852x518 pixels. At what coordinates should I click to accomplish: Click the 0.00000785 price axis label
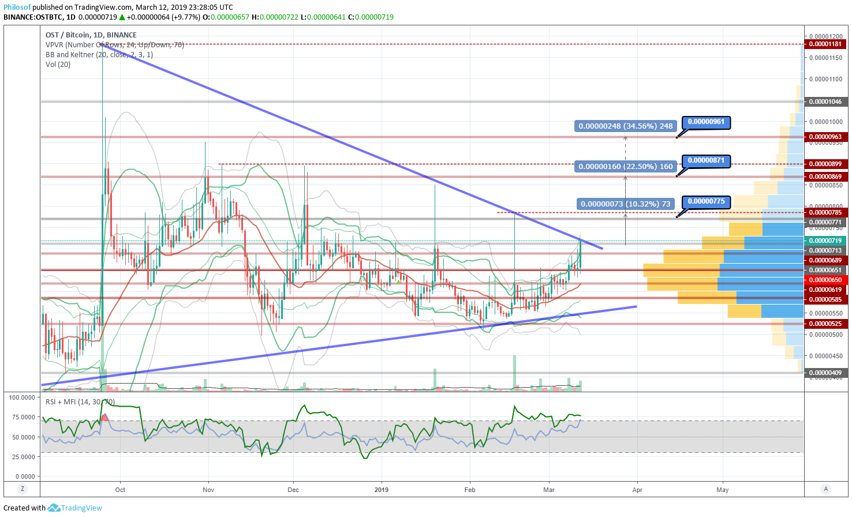825,212
